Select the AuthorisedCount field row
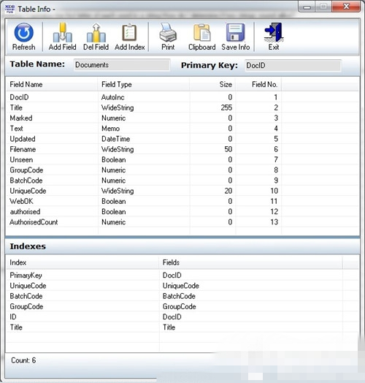This screenshot has width=365, height=383. click(x=182, y=222)
